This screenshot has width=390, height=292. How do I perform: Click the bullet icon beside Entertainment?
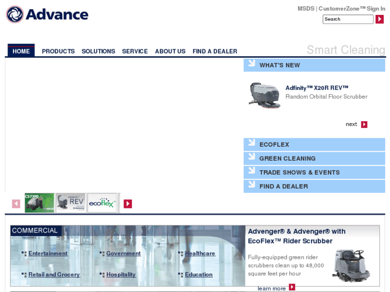pos(24,253)
